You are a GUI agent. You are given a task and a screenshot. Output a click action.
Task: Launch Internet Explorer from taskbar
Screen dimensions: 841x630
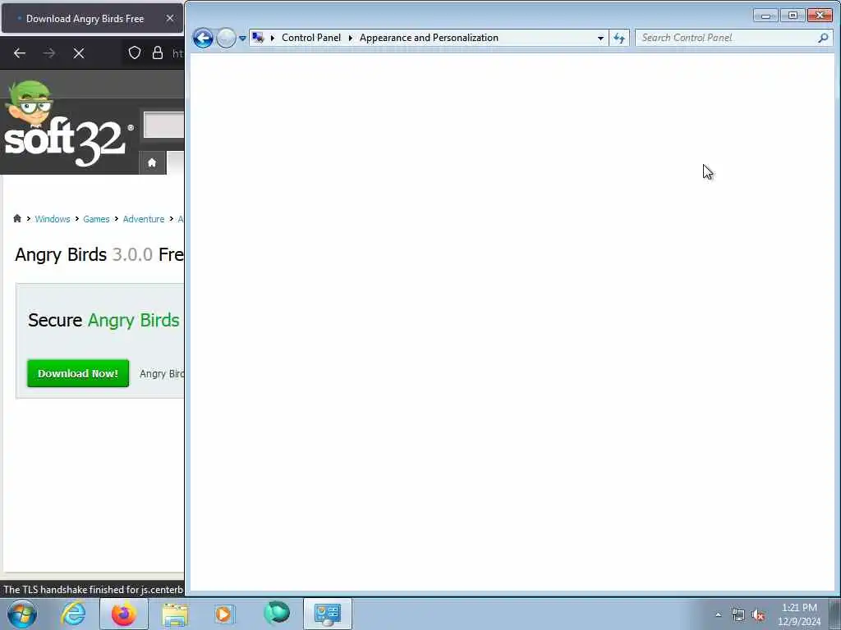[73, 614]
